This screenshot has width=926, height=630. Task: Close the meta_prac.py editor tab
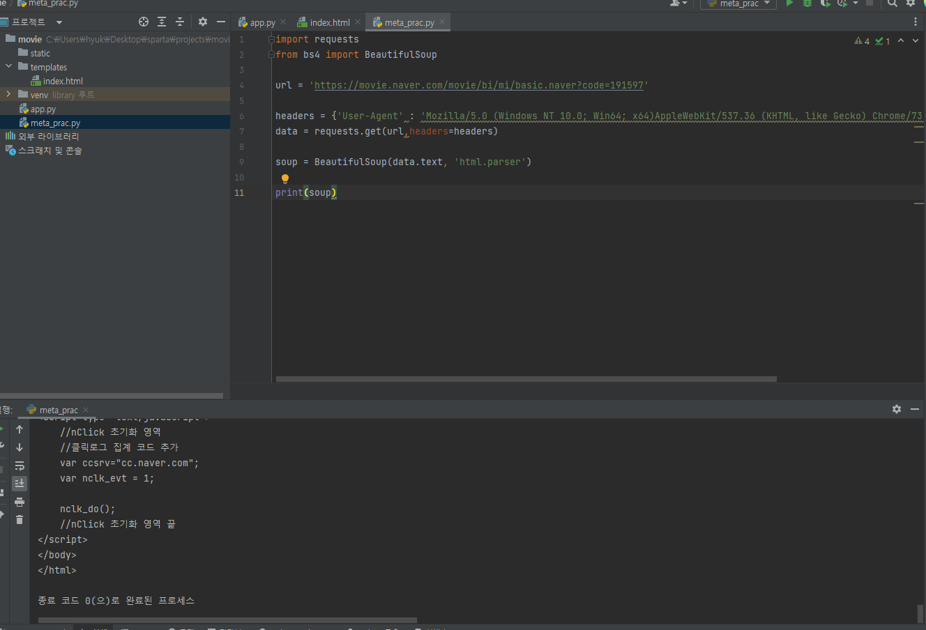[442, 22]
